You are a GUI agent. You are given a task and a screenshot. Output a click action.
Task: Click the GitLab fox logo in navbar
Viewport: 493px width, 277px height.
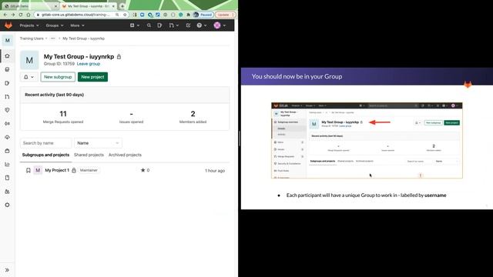[8, 25]
